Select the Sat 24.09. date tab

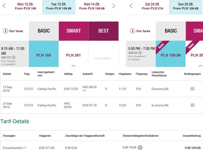[x=152, y=6]
